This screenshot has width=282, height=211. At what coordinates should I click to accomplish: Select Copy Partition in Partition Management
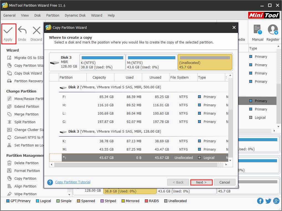[x=22, y=178]
